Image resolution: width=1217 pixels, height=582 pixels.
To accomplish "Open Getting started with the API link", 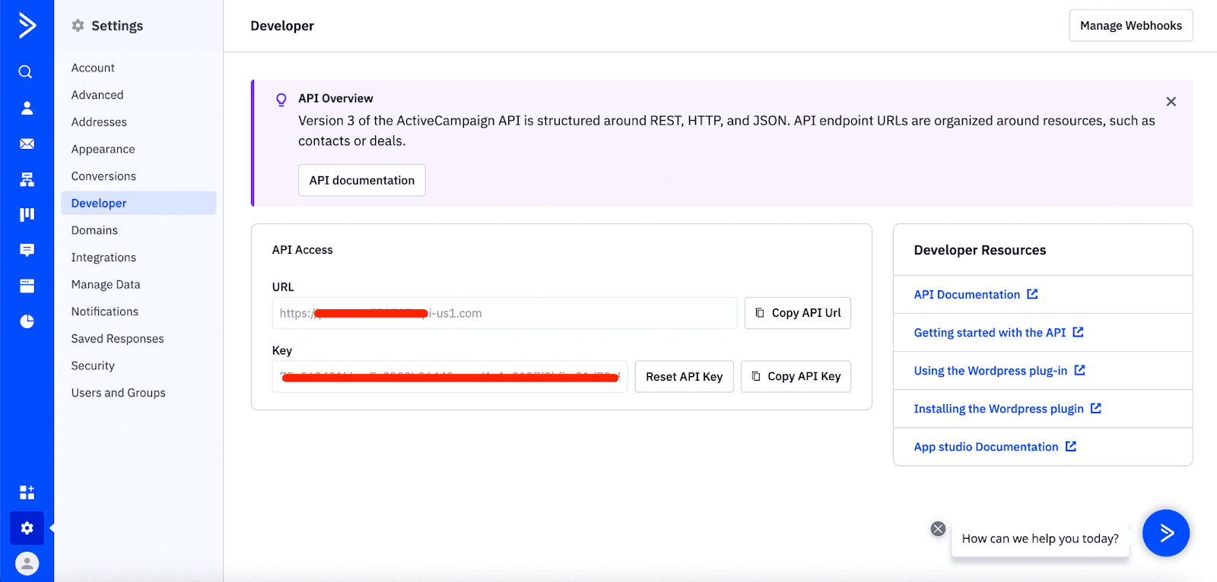I will click(x=990, y=333).
